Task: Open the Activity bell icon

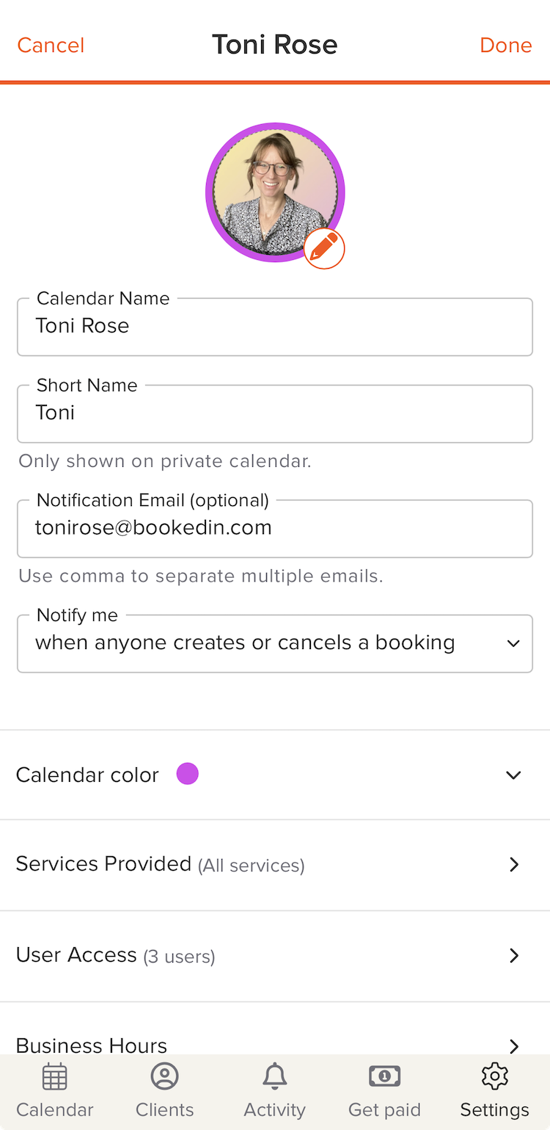Action: (x=275, y=1076)
